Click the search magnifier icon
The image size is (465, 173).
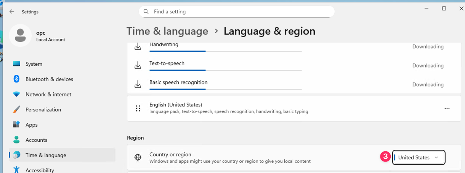(146, 12)
